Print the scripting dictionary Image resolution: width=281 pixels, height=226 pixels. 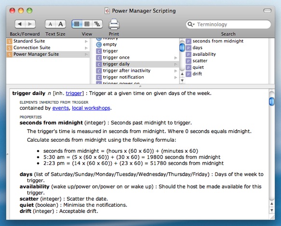[114, 25]
